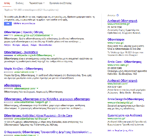Open the Οδοντίατρος - Βικιπαίδεια result
This screenshot has width=154, height=136.
pos(21,52)
